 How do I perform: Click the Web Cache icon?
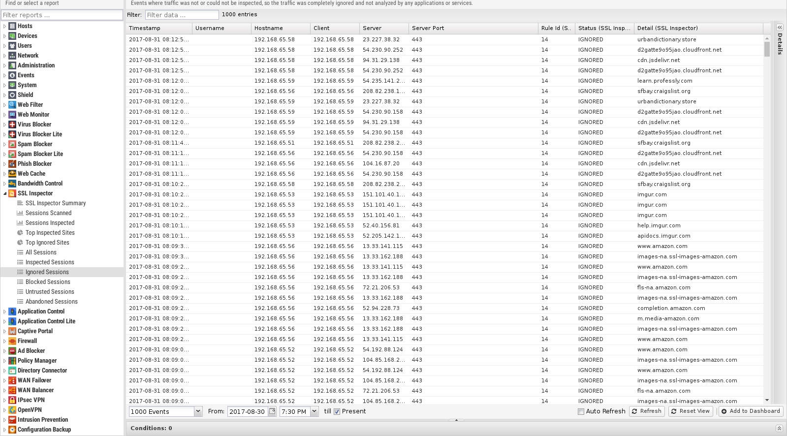click(12, 174)
